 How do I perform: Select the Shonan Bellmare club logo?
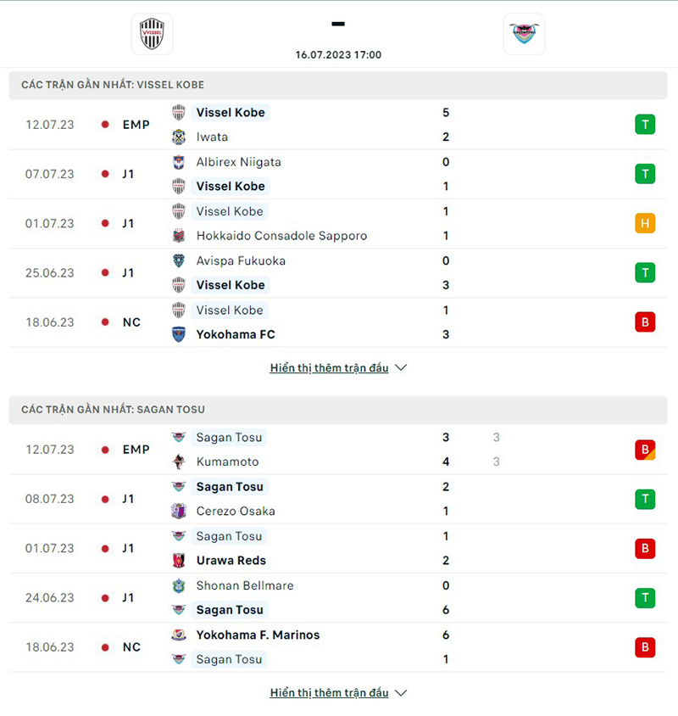pos(179,585)
